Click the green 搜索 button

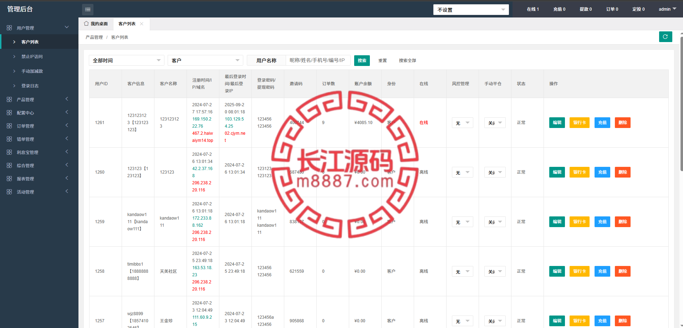click(362, 61)
